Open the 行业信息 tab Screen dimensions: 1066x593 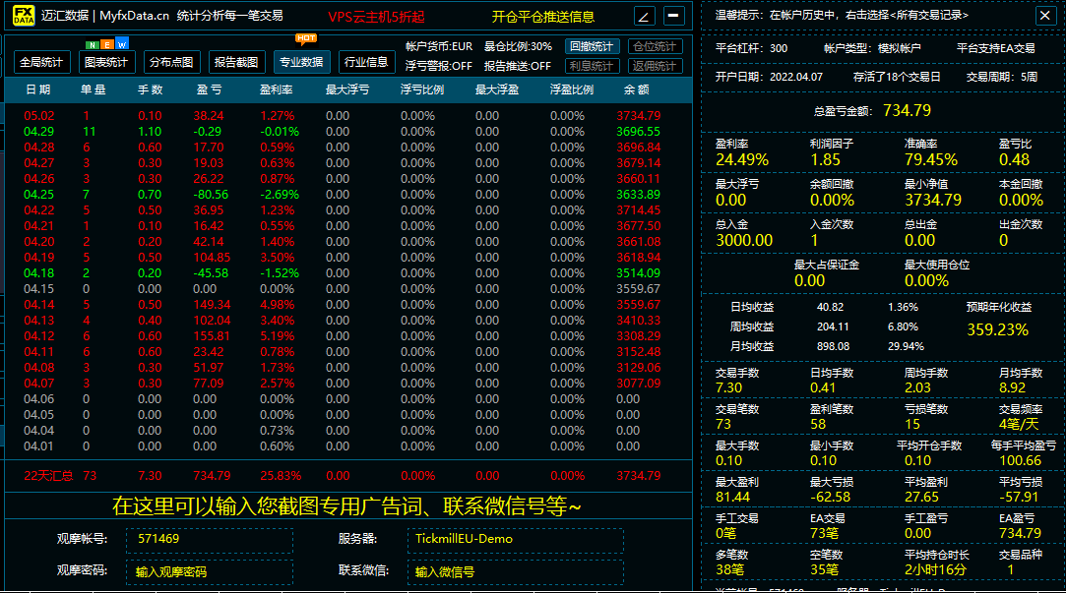[x=366, y=62]
